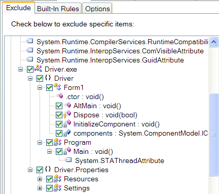The width and height of the screenshot is (219, 194).
Task: Click the STAThreadAttribute tag icon
Action: click(68, 160)
